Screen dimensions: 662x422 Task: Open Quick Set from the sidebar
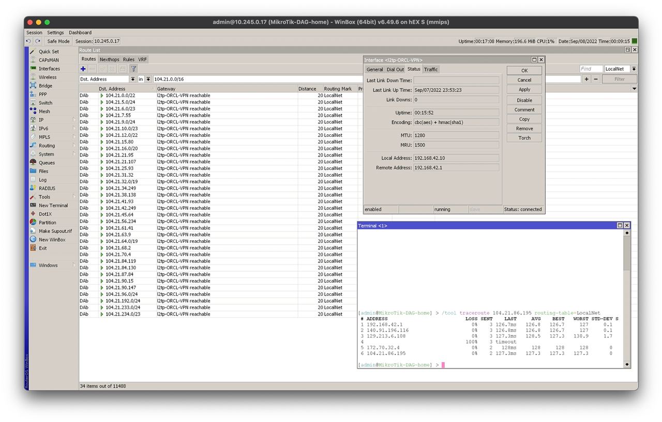pyautogui.click(x=49, y=52)
